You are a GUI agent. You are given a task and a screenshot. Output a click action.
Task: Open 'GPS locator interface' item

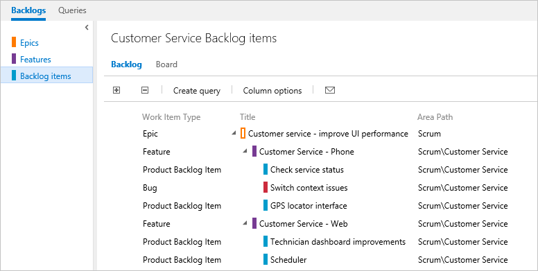[309, 205]
